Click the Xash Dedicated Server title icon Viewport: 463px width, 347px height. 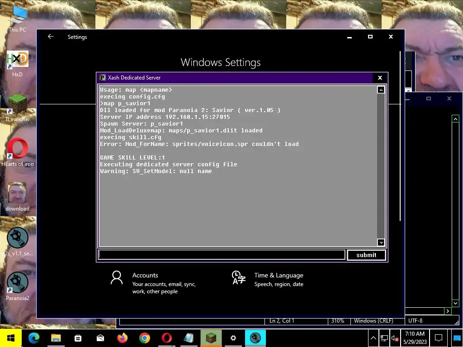coord(103,78)
